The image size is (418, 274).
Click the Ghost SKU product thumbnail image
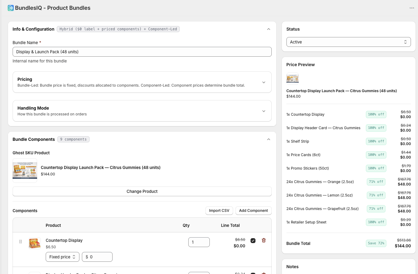pyautogui.click(x=25, y=171)
